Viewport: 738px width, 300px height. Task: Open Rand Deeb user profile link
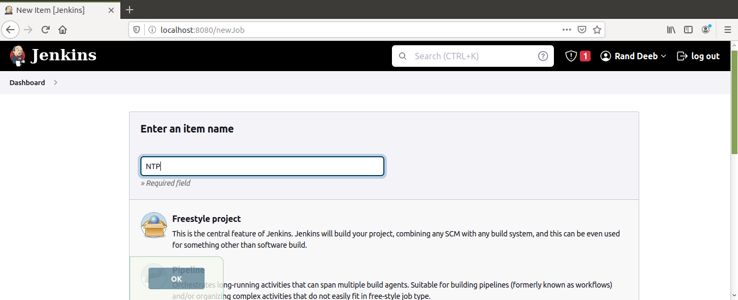coord(636,56)
